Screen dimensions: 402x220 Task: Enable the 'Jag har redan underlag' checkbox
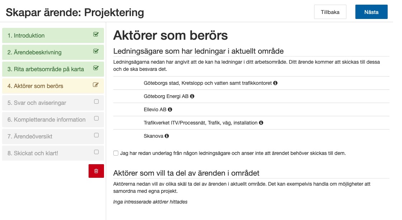[x=115, y=153]
